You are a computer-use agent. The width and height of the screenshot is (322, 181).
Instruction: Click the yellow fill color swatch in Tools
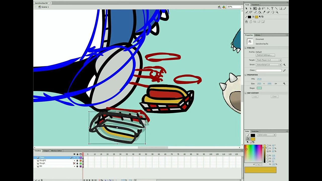pos(256,17)
